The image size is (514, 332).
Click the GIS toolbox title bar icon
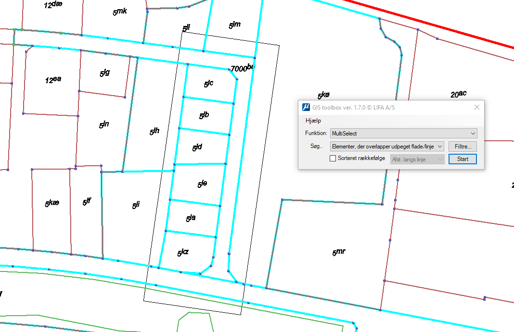tap(306, 107)
